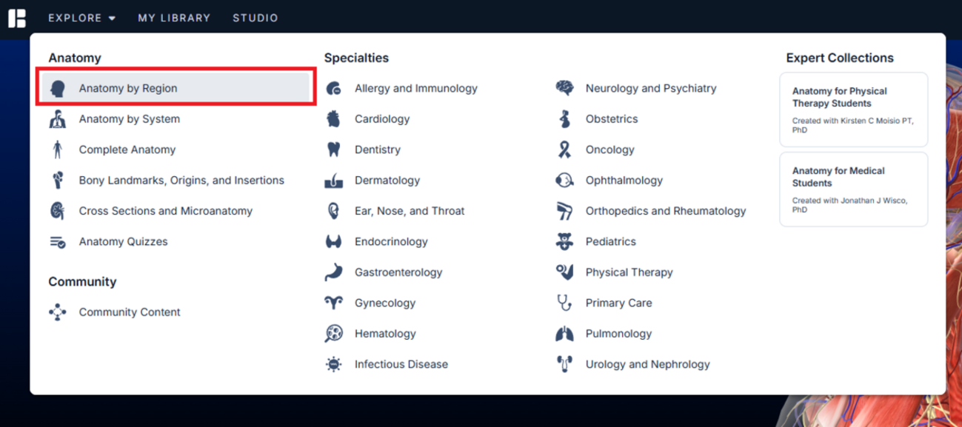Open Anatomy for Physical Therapy Students collection
This screenshot has height=427, width=962.
tap(853, 109)
